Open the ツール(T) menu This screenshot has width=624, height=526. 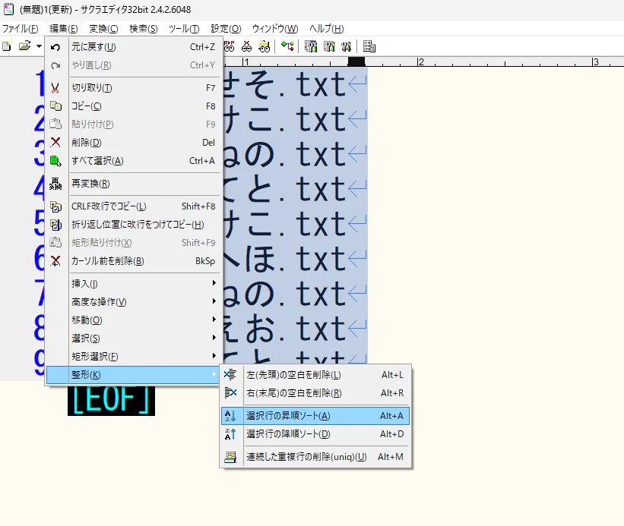(x=184, y=29)
